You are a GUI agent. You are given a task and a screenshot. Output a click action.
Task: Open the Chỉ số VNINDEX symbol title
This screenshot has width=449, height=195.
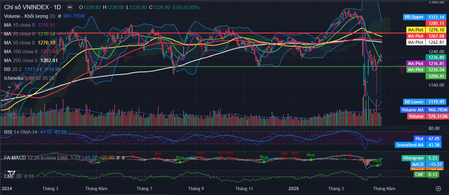click(32, 7)
